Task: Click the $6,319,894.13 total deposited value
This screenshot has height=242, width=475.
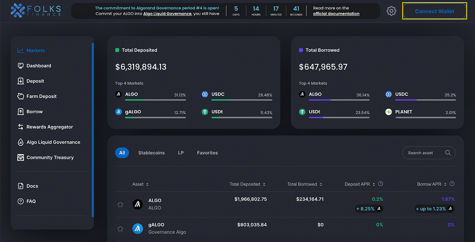Action: tap(141, 67)
